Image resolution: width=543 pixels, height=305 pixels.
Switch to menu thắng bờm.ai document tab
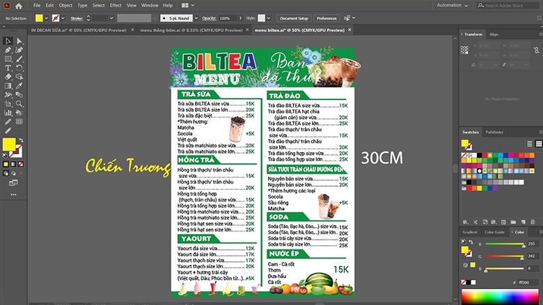[191, 31]
